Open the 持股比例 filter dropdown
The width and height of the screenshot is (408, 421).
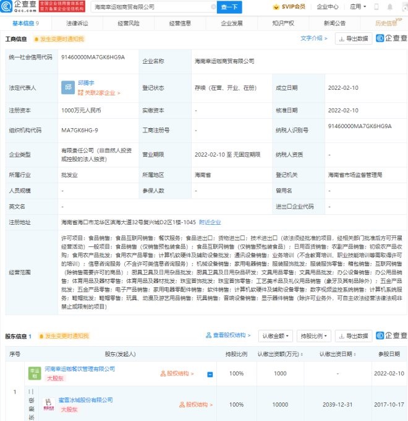[313, 336]
